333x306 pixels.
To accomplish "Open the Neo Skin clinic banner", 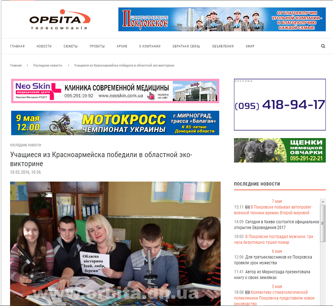I will coord(115,91).
